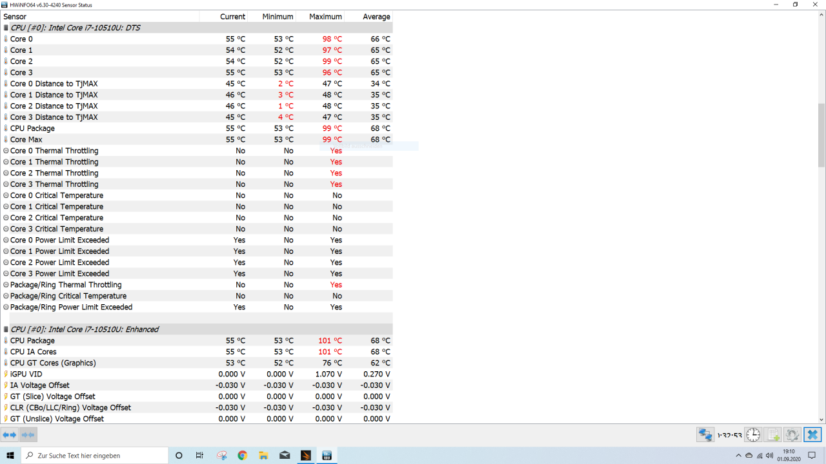The width and height of the screenshot is (826, 464).
Task: Open sensor settings gear icon
Action: [x=792, y=435]
